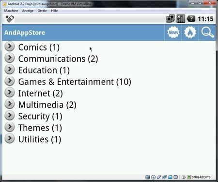Select the Comics (1) label
The height and width of the screenshot is (182, 218).
pyautogui.click(x=39, y=48)
